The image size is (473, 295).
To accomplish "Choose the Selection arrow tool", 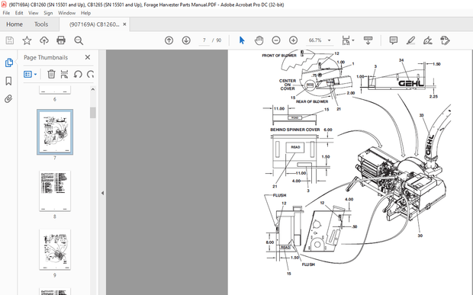I will click(x=242, y=40).
